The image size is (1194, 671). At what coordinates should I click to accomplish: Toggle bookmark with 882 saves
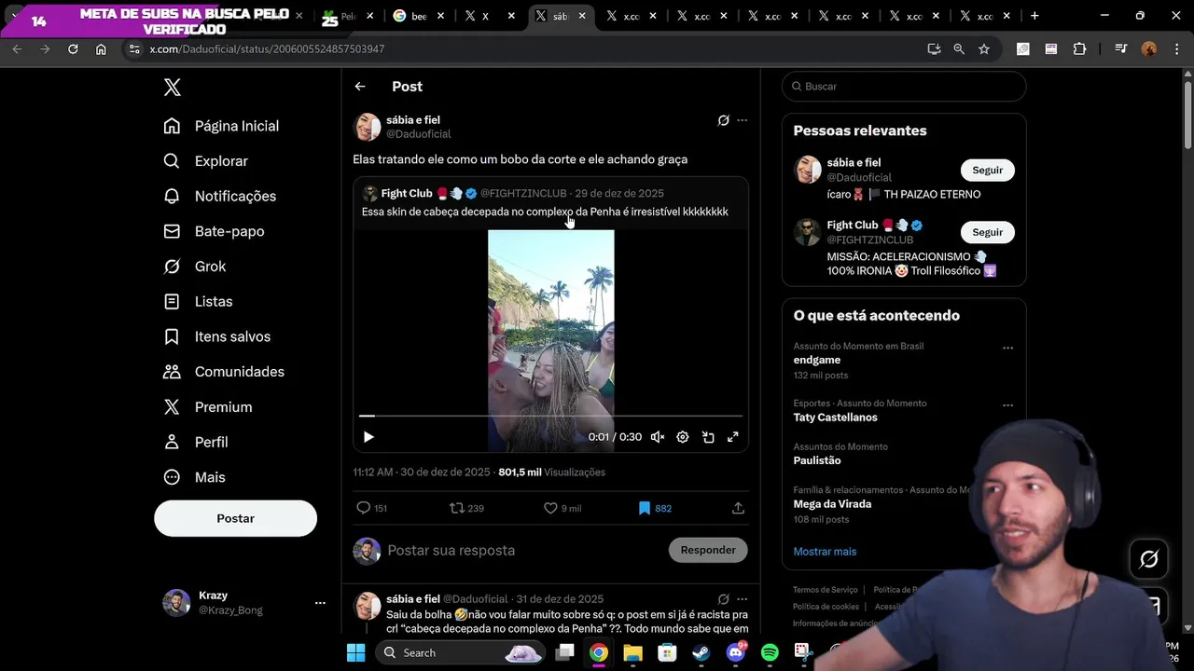coord(645,508)
